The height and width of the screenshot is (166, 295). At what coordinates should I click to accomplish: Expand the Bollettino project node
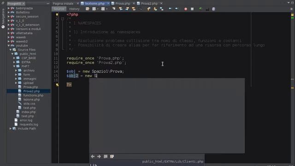point(8,12)
